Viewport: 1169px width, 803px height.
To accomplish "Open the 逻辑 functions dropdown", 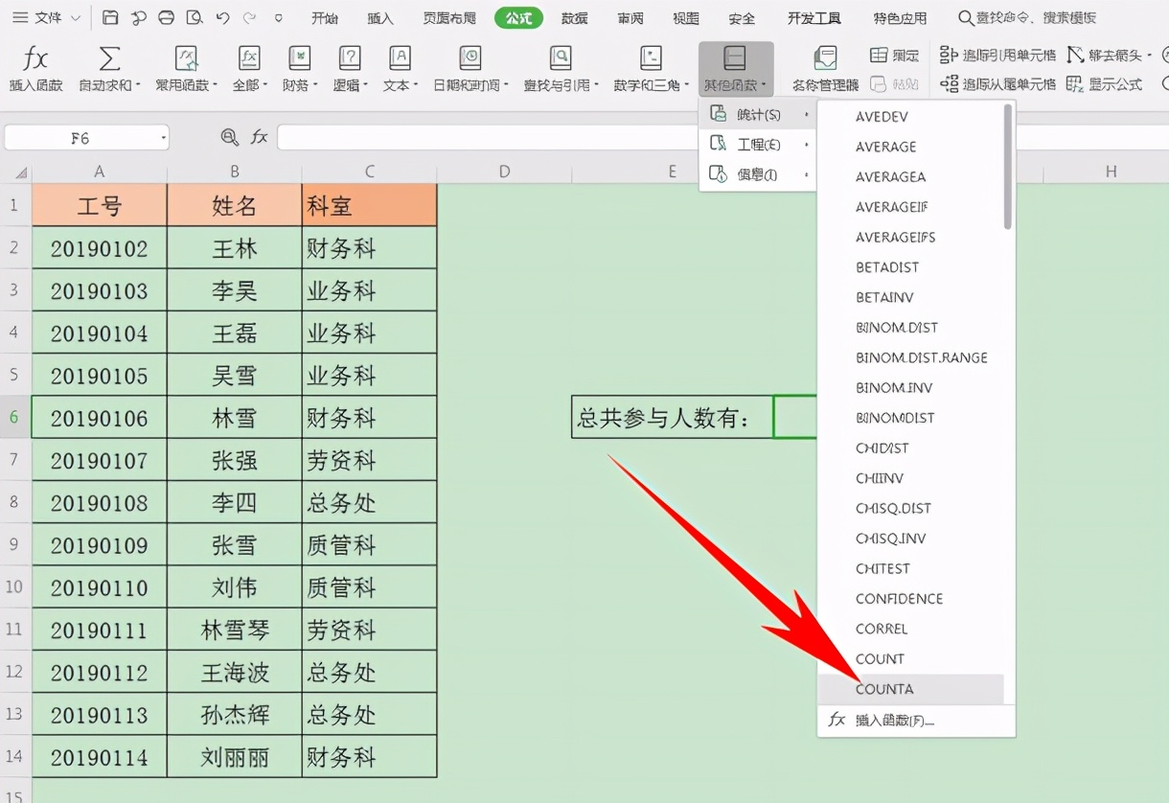I will tap(350, 69).
